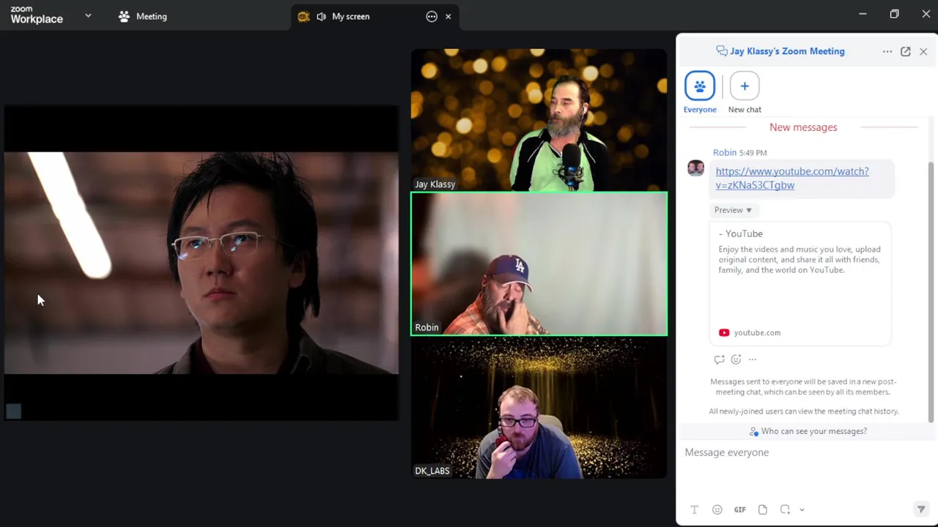Image resolution: width=938 pixels, height=527 pixels.
Task: Click the small square in shared screen corner
Action: [x=14, y=411]
